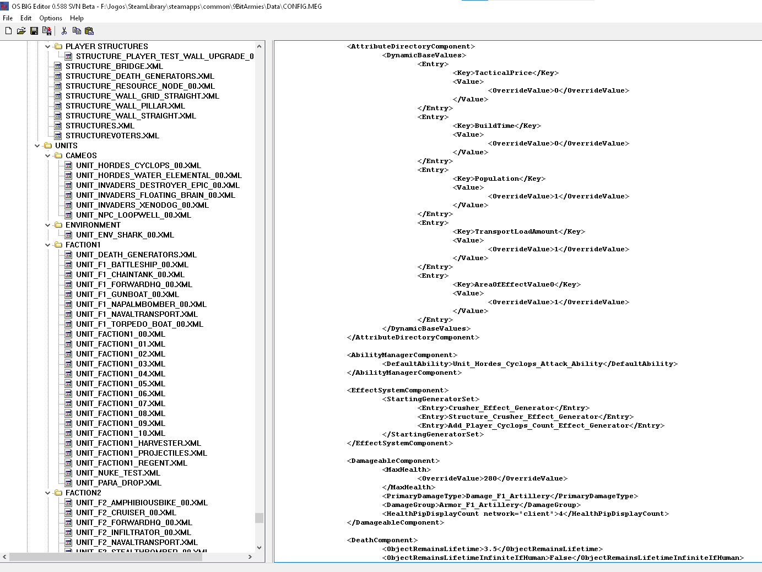Select UNIT_INVADERS_DESTROYER_EPIC_00.XML file

coord(158,185)
